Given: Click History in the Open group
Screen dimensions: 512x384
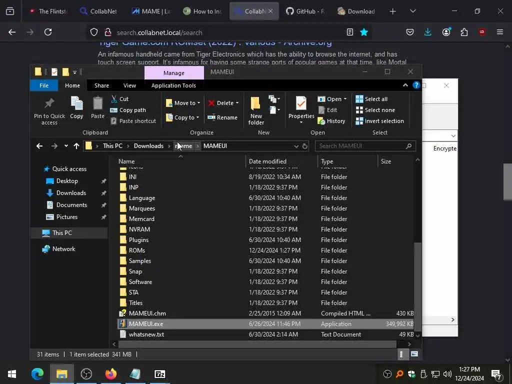Looking at the screenshot, I should [x=331, y=121].
